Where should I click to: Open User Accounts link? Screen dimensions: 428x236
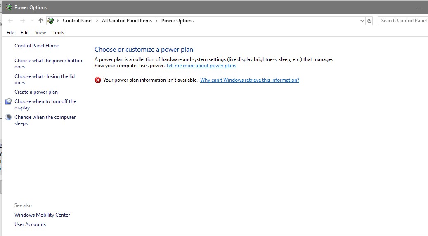(30, 224)
